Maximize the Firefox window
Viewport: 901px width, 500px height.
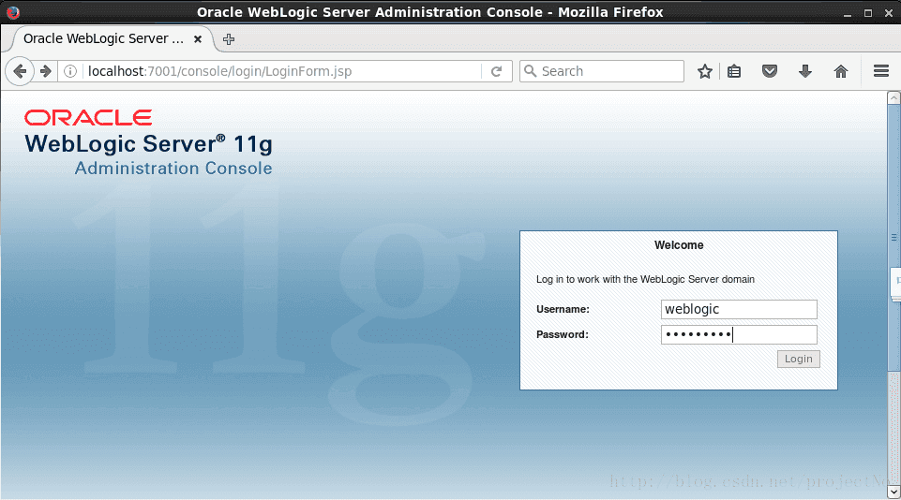click(867, 12)
